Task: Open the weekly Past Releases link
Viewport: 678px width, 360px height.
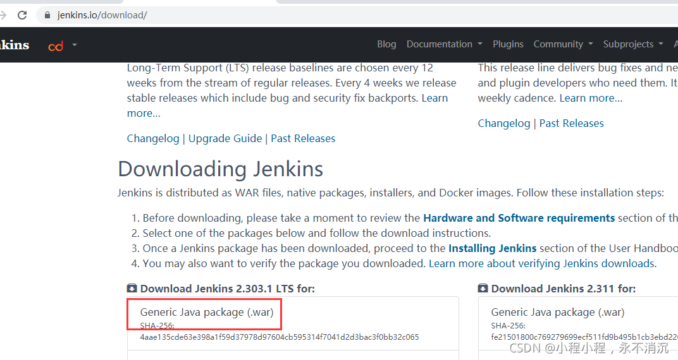Action: (x=572, y=123)
